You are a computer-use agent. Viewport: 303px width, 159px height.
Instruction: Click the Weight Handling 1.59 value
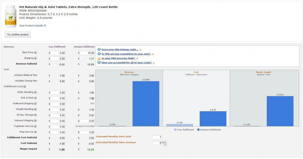point(92,110)
